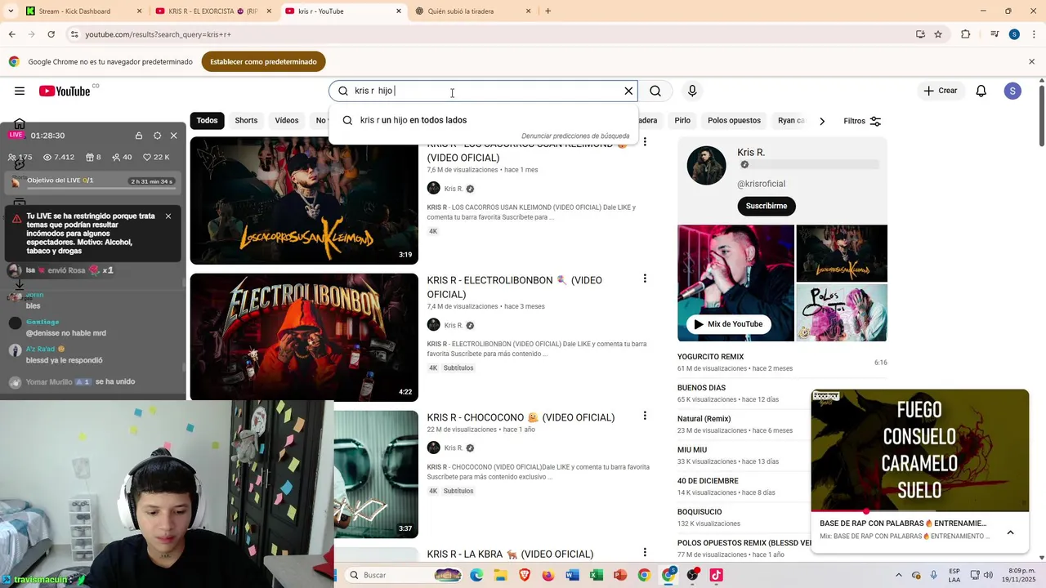Click the YouTube search input field

click(x=485, y=91)
